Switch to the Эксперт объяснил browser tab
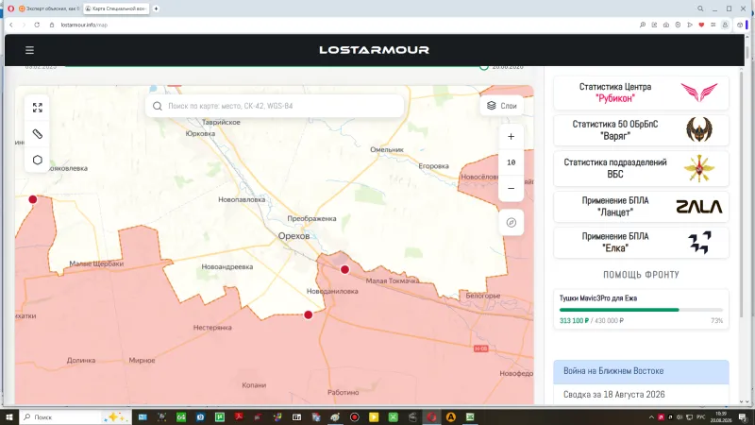755x425 pixels. (x=49, y=8)
